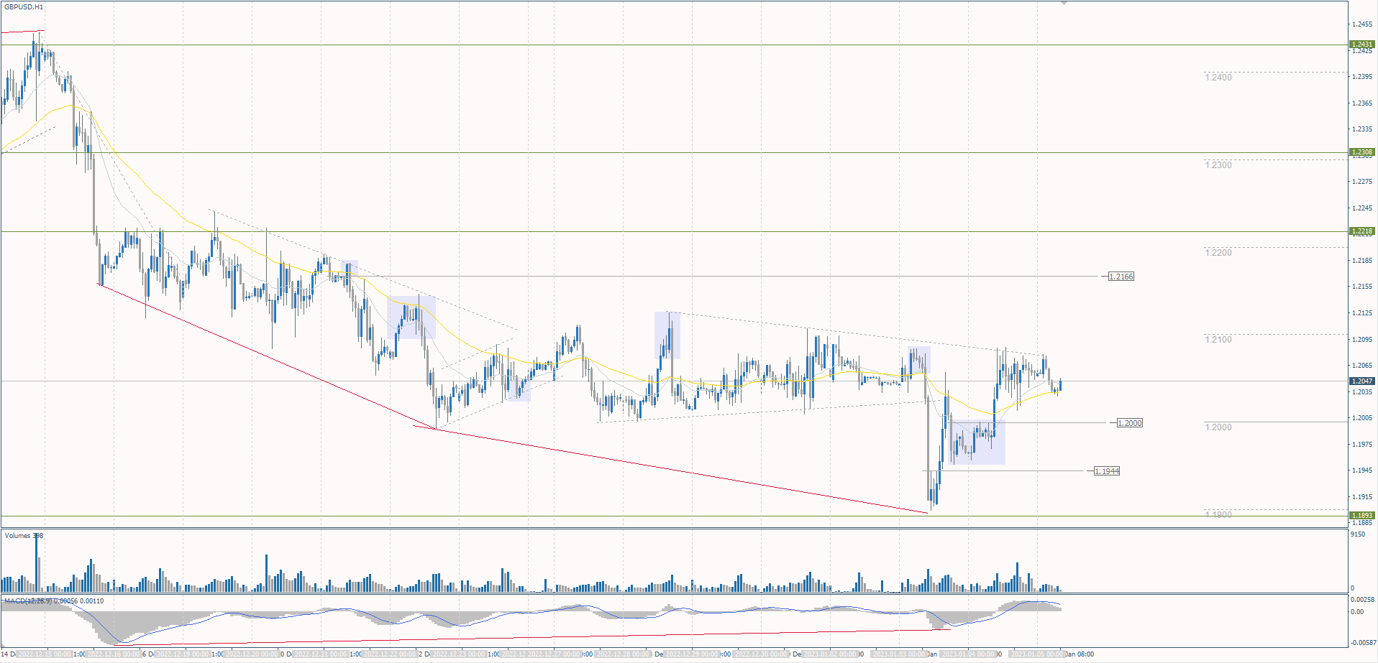The width and height of the screenshot is (1378, 663).
Task: Click the gray 1.2300 round-level label
Action: pyautogui.click(x=1218, y=165)
